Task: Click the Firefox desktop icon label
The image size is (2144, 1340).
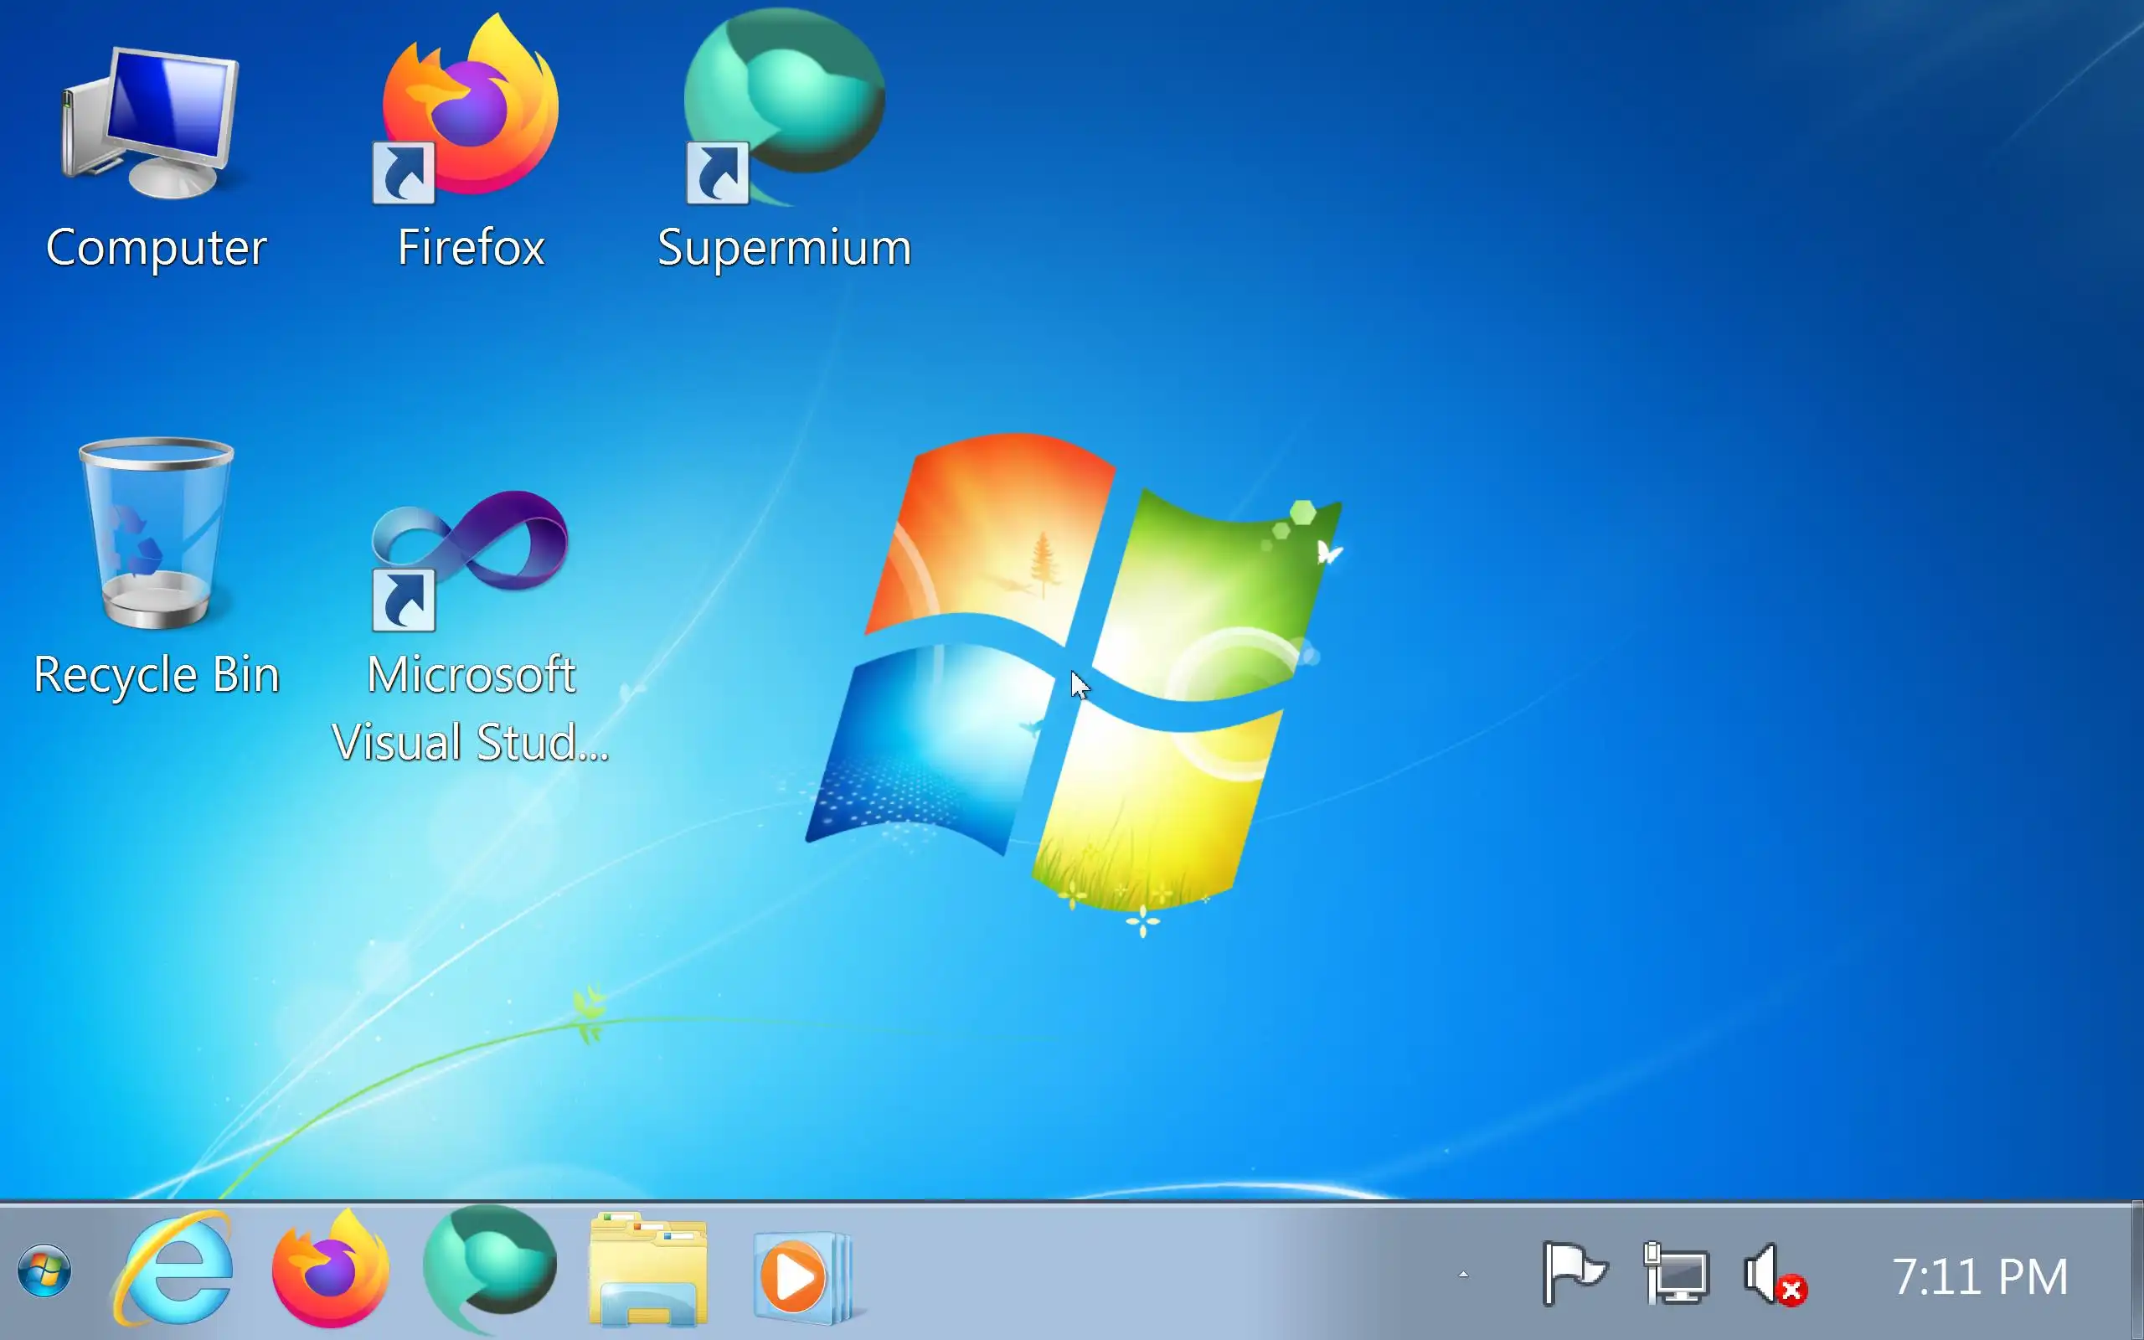Action: [471, 247]
